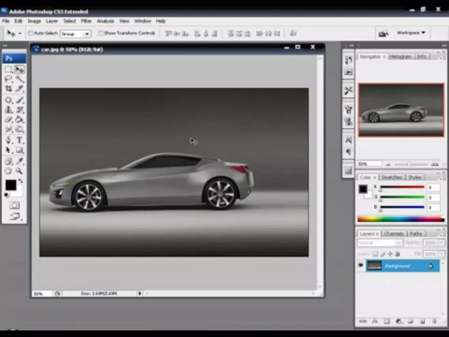Swap foreground and background colors
The height and width of the screenshot is (337, 449).
21,181
